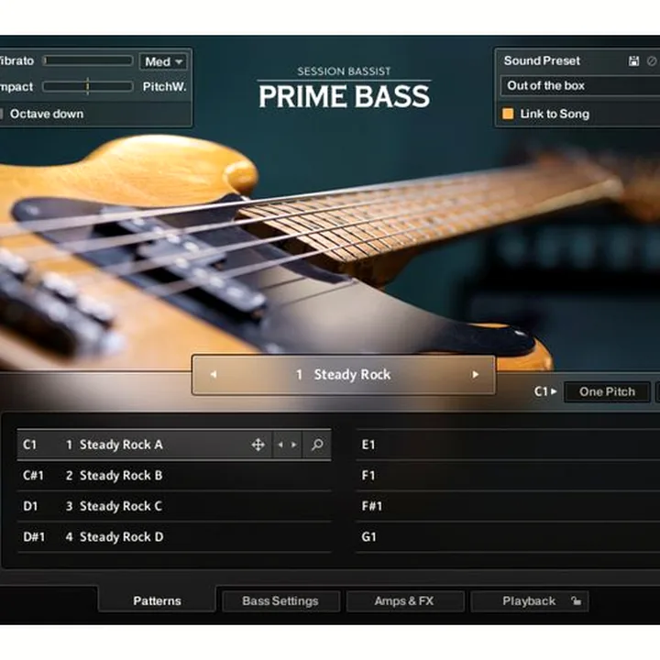The image size is (660, 660).
Task: Select pattern 1 Steady Rock A
Action: (173, 445)
